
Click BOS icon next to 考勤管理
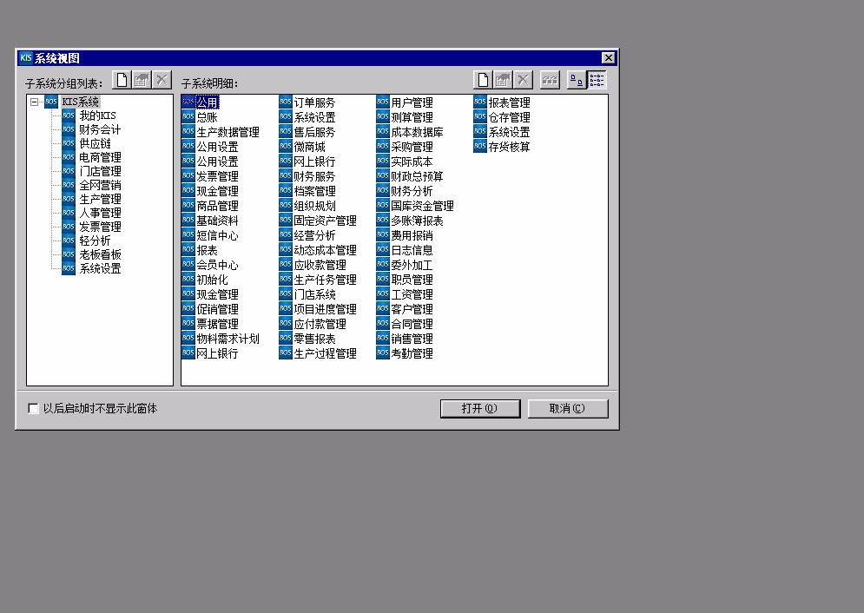click(383, 353)
